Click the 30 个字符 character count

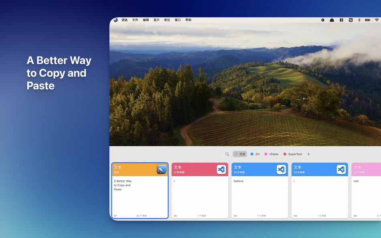142,216
